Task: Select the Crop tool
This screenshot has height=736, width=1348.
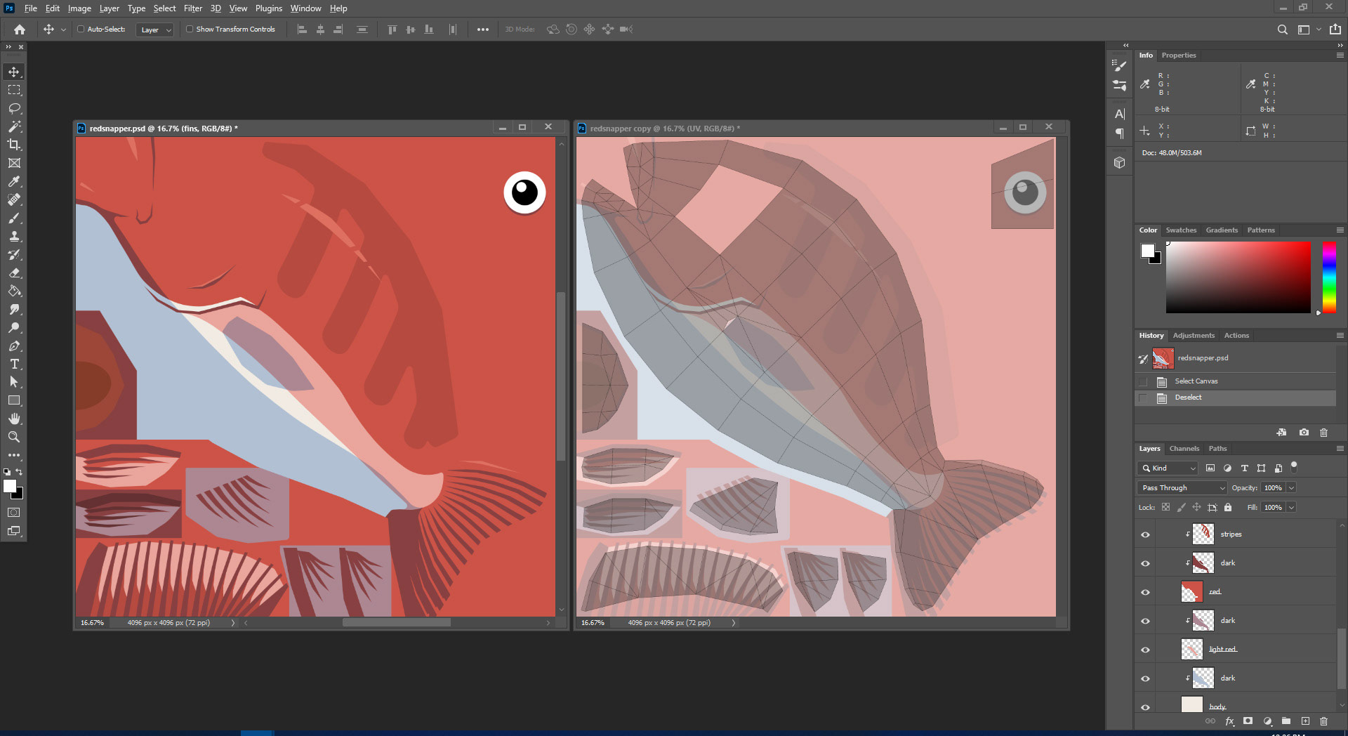Action: point(14,145)
